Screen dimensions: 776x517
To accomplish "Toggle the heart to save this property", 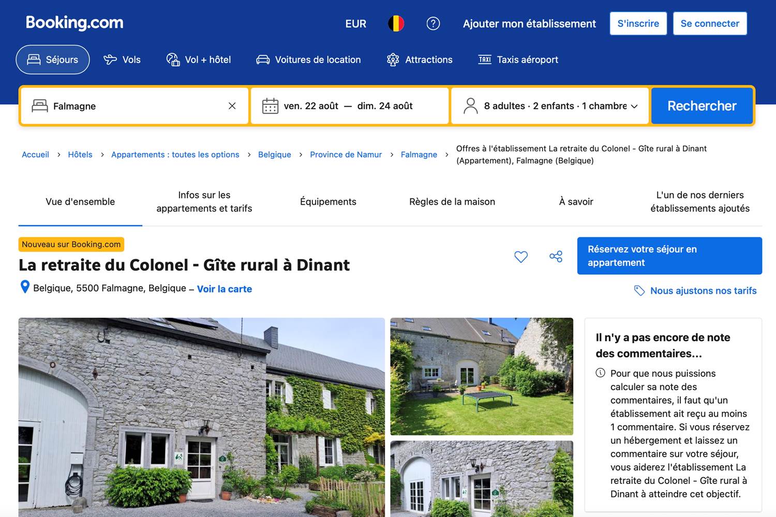I will pyautogui.click(x=521, y=256).
